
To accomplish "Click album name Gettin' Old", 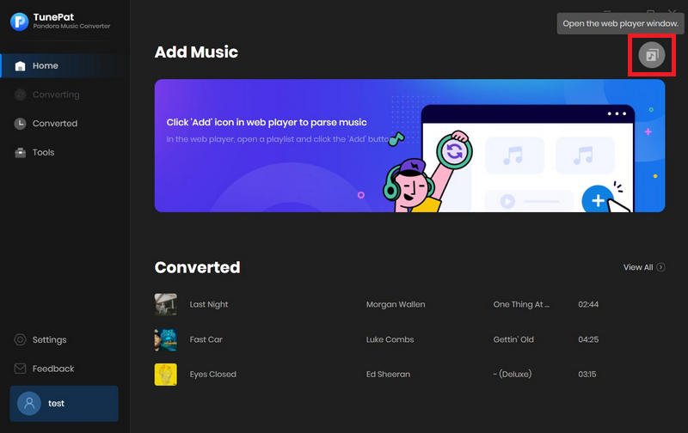I will point(513,339).
